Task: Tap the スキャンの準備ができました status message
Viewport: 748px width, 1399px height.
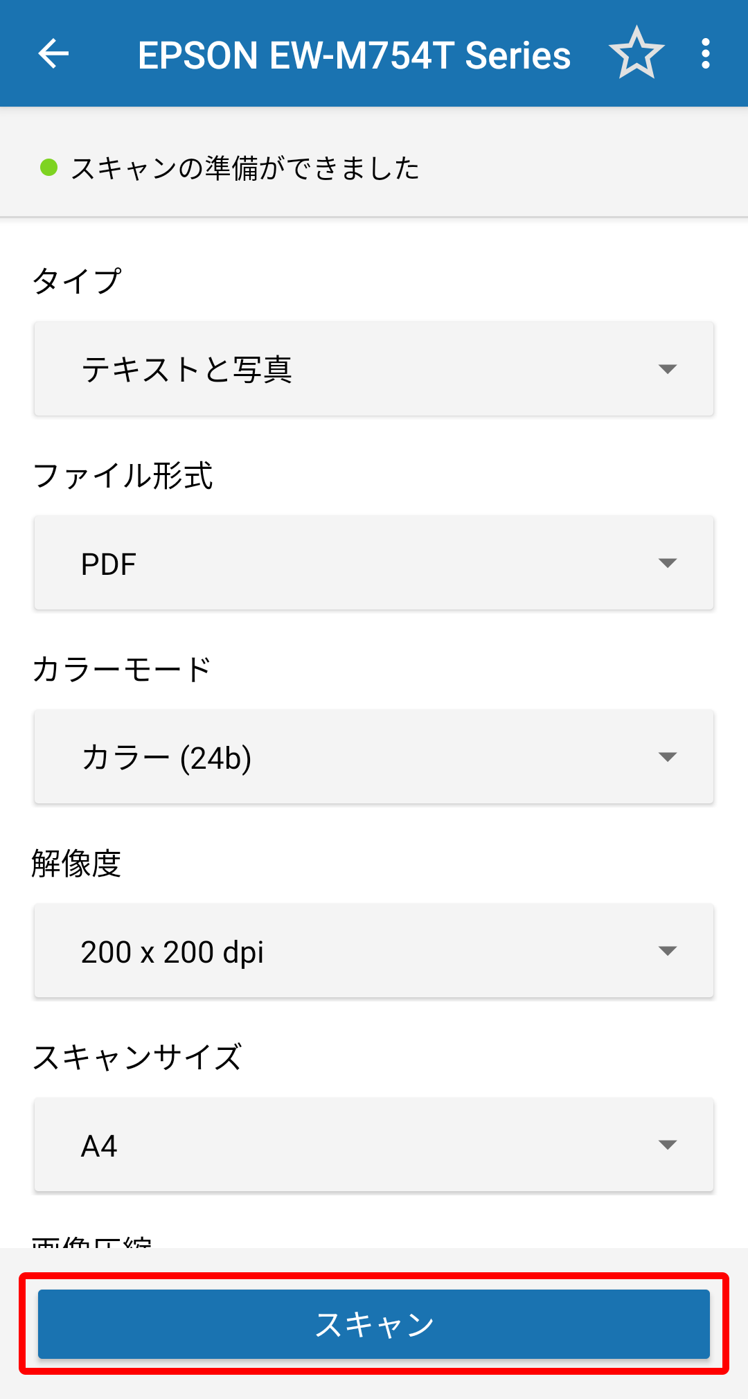Action: 245,168
